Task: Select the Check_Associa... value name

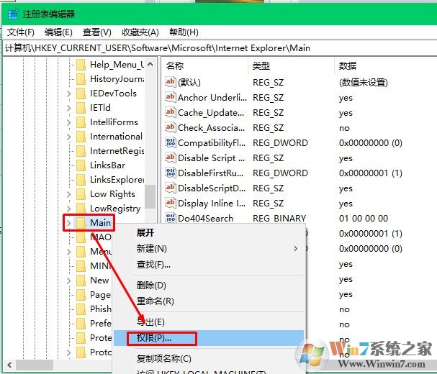Action: (x=211, y=128)
